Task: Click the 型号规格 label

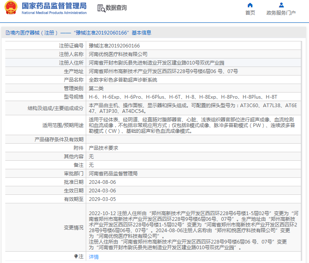Action: click(74, 97)
